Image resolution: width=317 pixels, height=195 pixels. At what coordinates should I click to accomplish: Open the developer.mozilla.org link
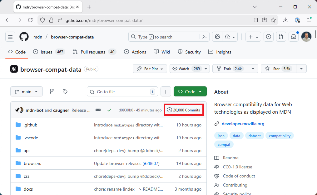click(x=243, y=124)
